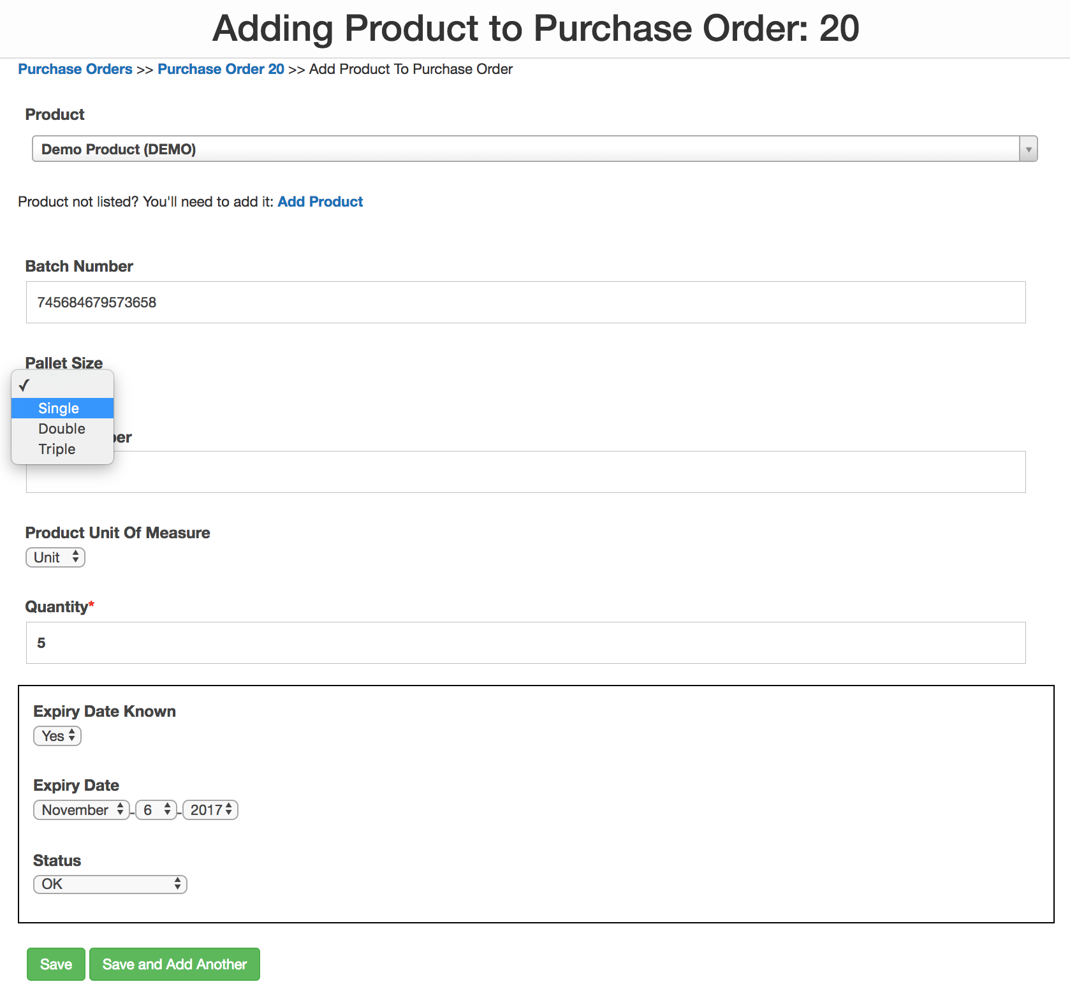Click inside the Quantity field showing 5

[x=525, y=643]
